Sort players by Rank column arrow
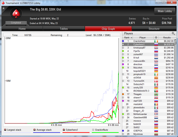This screenshot has width=178, height=137. click(x=131, y=37)
